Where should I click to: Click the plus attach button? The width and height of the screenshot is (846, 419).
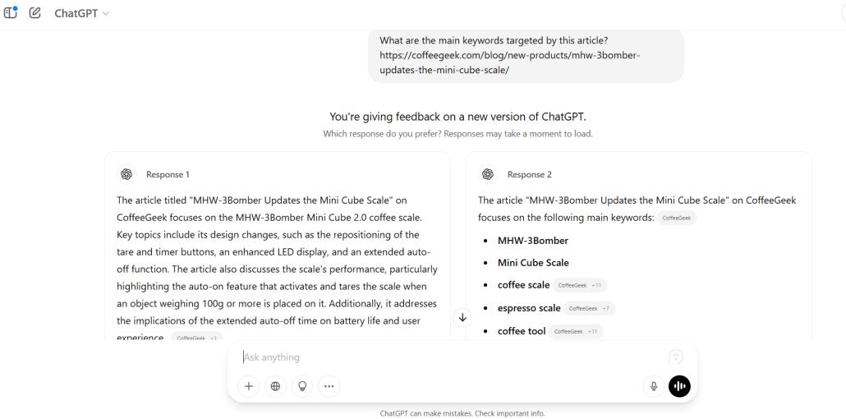point(249,386)
